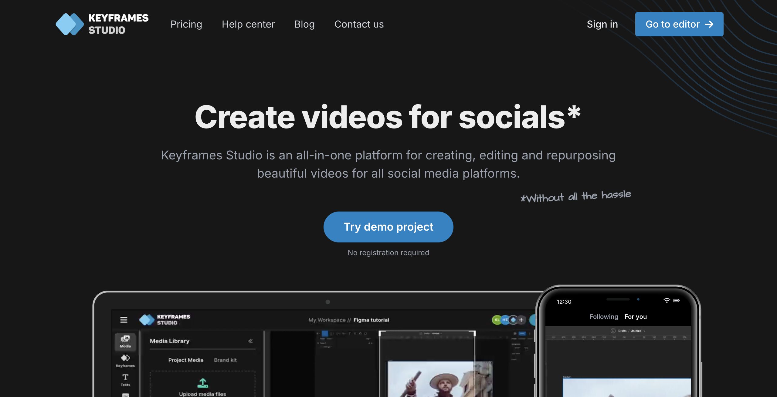This screenshot has height=397, width=777.
Task: Click the Media Library heading
Action: pos(169,341)
